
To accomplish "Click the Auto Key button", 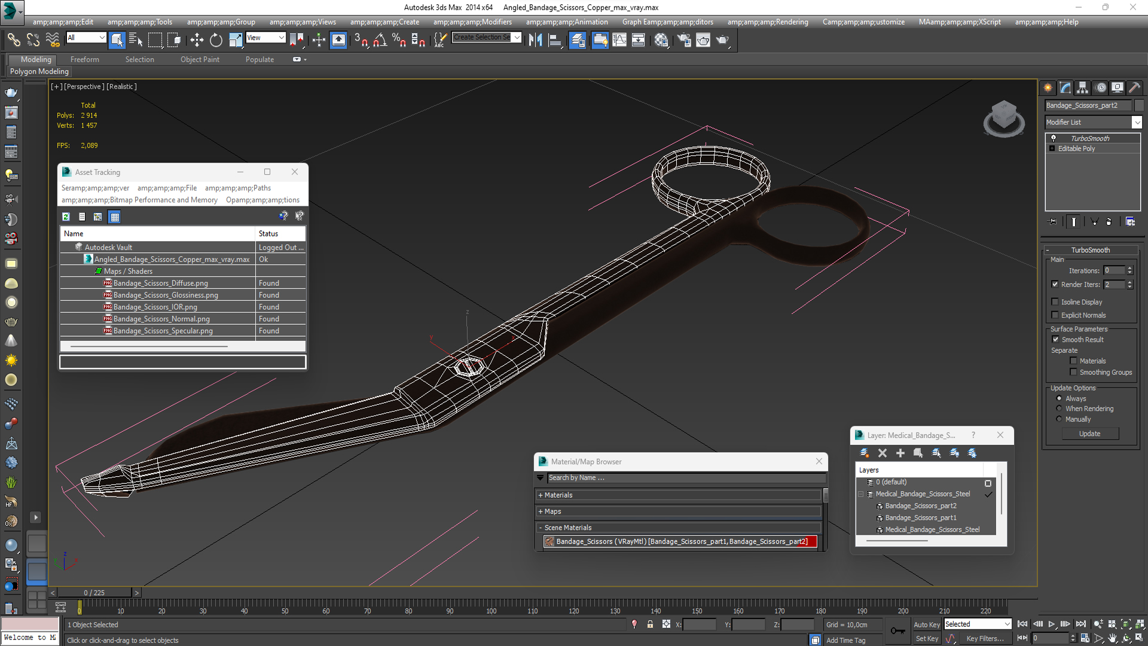I will (927, 624).
